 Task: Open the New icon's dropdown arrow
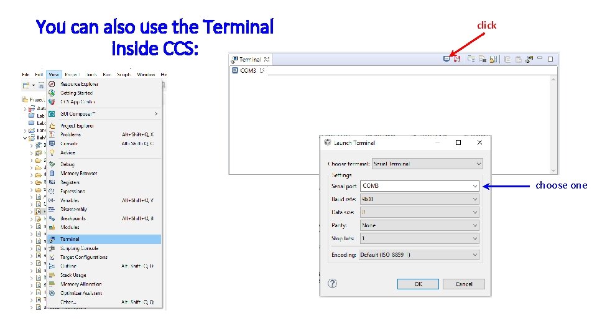tap(33, 85)
